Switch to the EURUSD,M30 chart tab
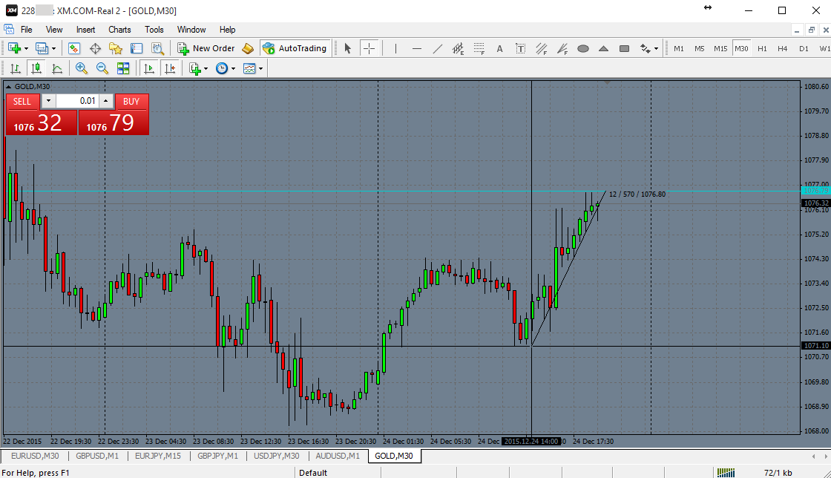The width and height of the screenshot is (831, 478). point(35,456)
